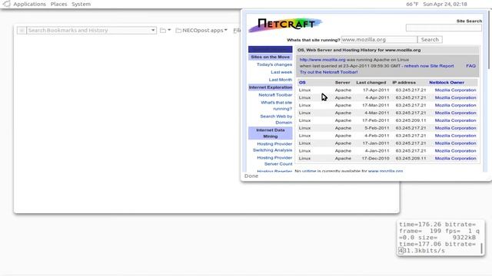Viewport: 492px width, 276px height.
Task: Open the Last week link
Action: pos(281,72)
